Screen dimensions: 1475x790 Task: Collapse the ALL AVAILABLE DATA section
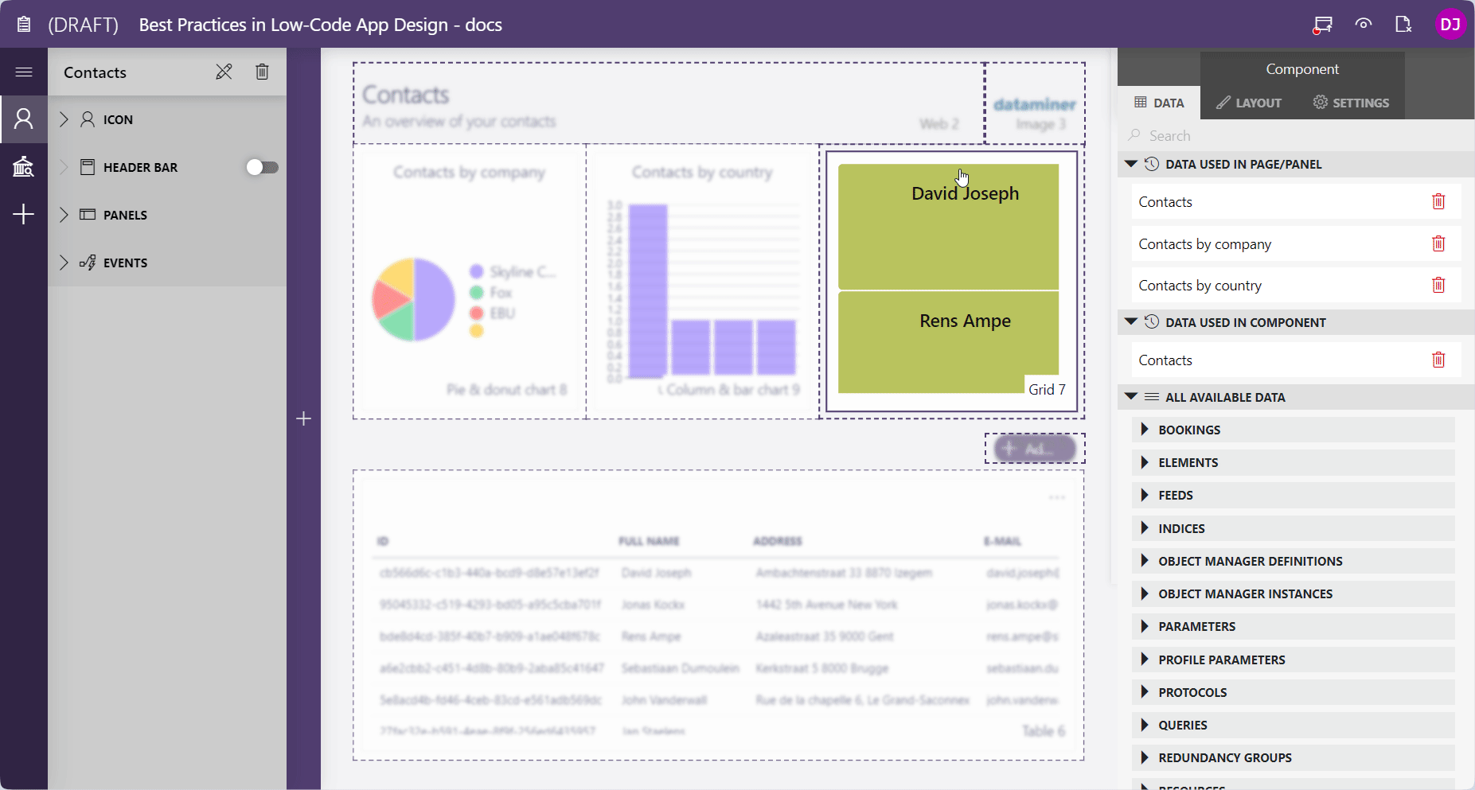[x=1133, y=397]
